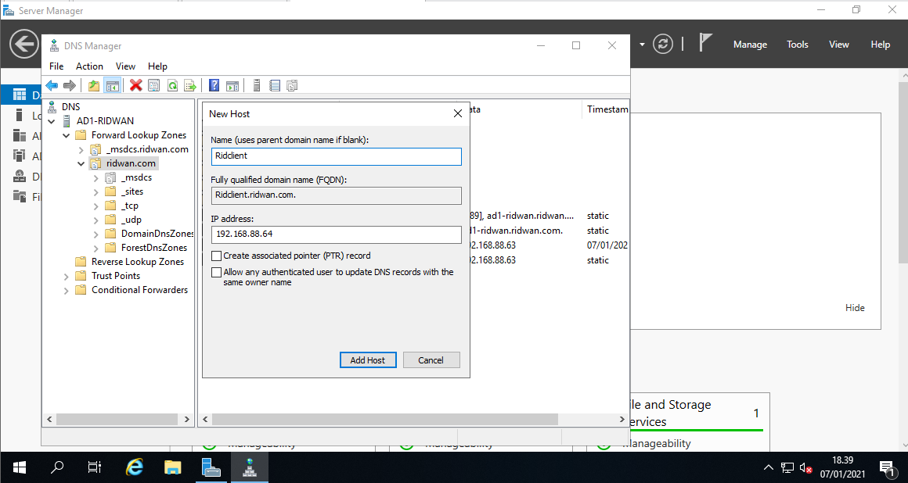Image resolution: width=908 pixels, height=483 pixels.
Task: Select the Delete (red X) toolbar icon
Action: 135,85
